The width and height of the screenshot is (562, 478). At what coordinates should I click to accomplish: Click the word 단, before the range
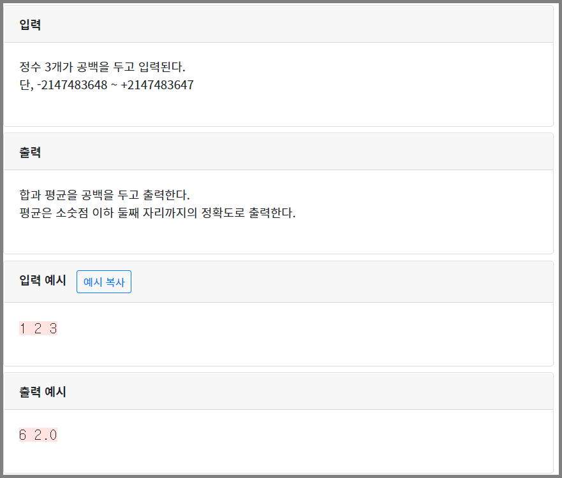pos(26,85)
